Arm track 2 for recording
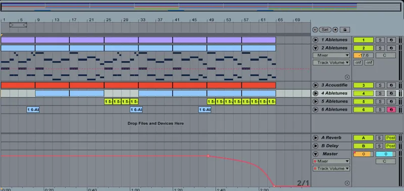This screenshot has height=191, width=404. tap(391, 48)
